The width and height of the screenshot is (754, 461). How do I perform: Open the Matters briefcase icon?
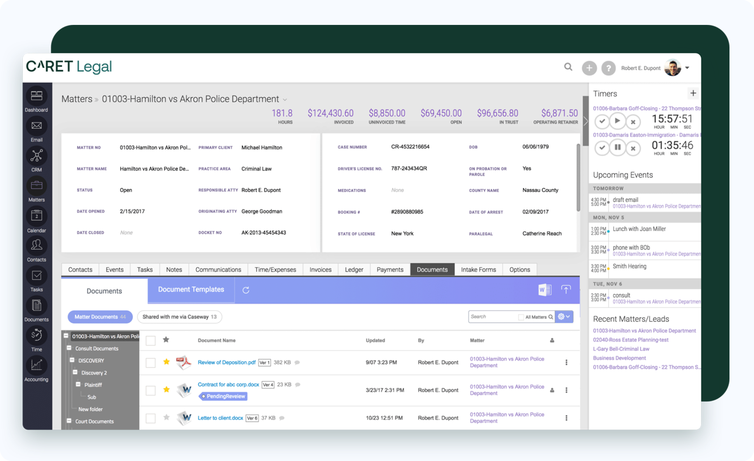[37, 186]
